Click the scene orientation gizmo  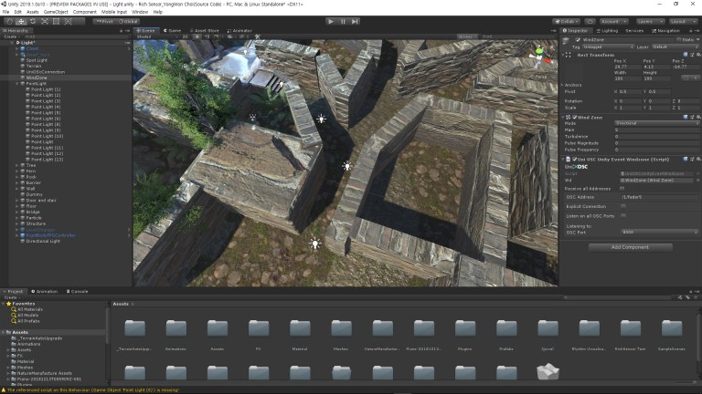[x=538, y=55]
